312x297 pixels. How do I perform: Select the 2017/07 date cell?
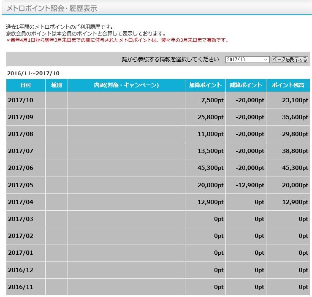click(26, 151)
